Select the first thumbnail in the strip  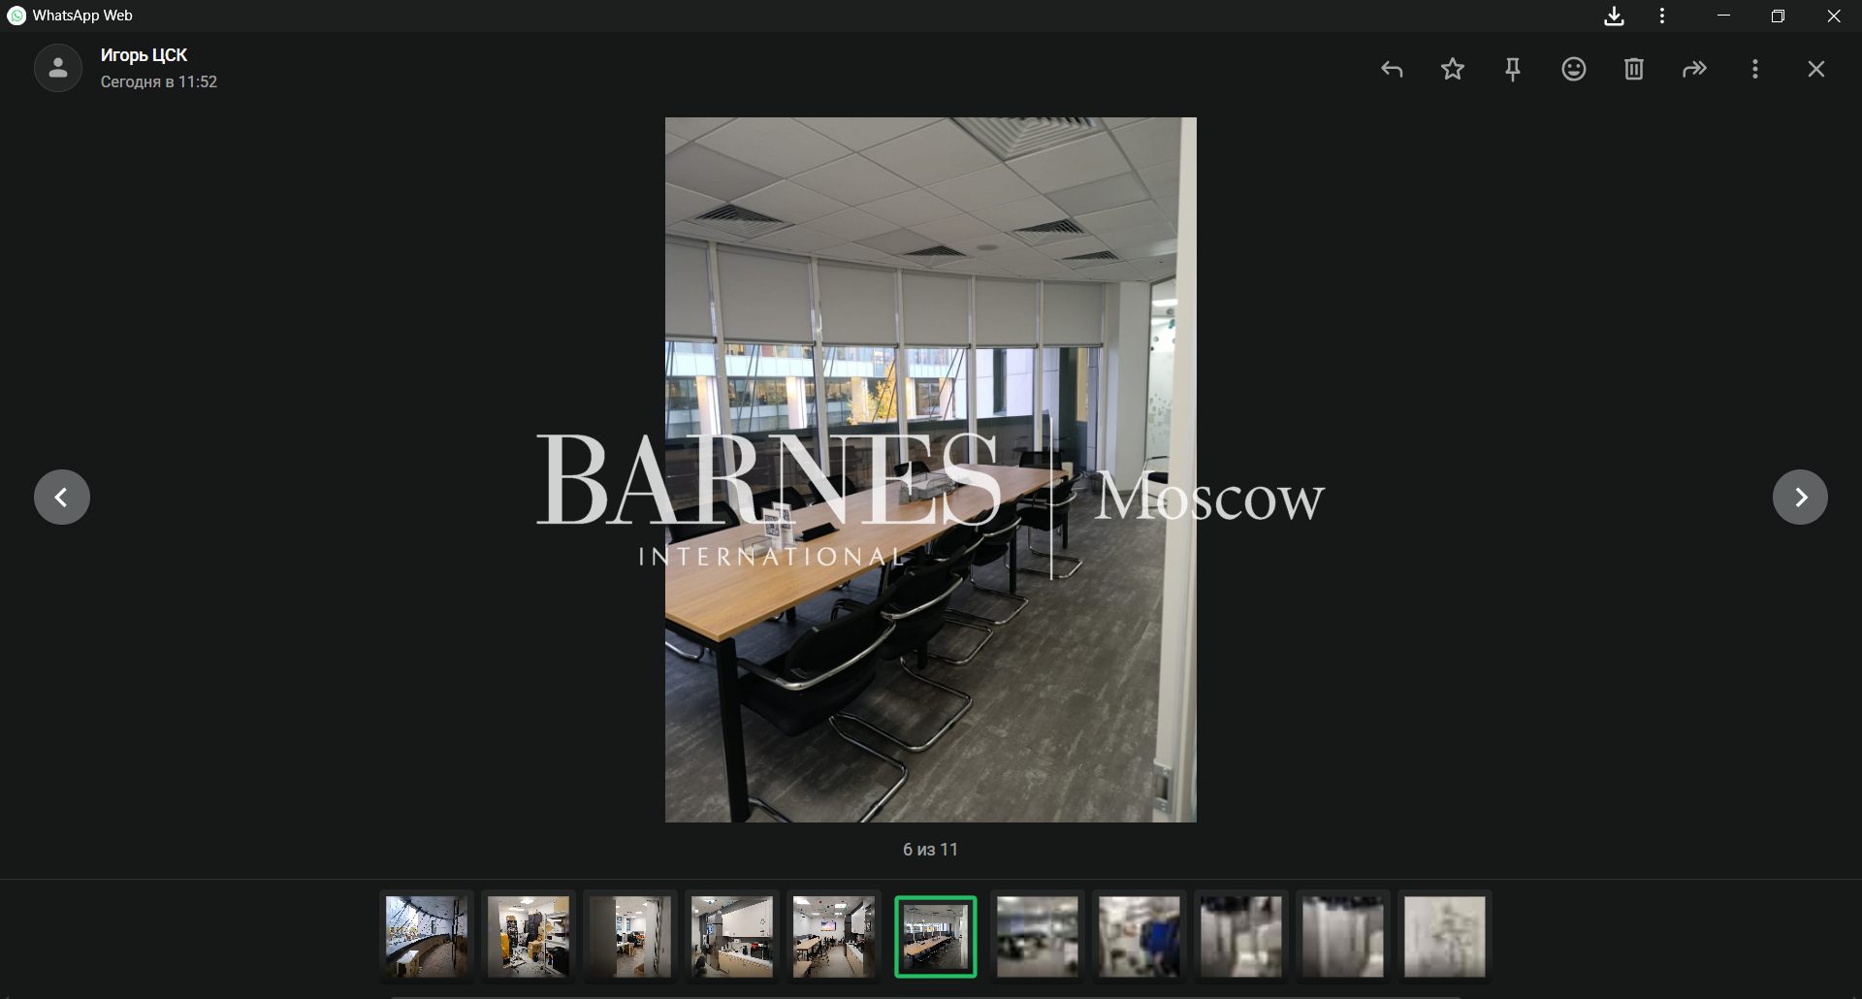(427, 936)
